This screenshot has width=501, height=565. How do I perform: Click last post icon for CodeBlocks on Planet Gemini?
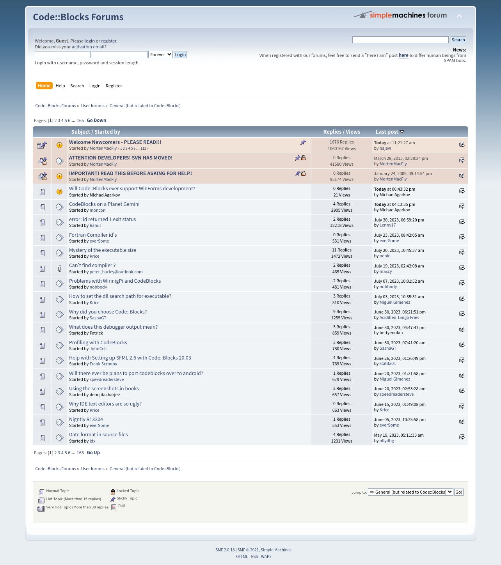(x=462, y=206)
